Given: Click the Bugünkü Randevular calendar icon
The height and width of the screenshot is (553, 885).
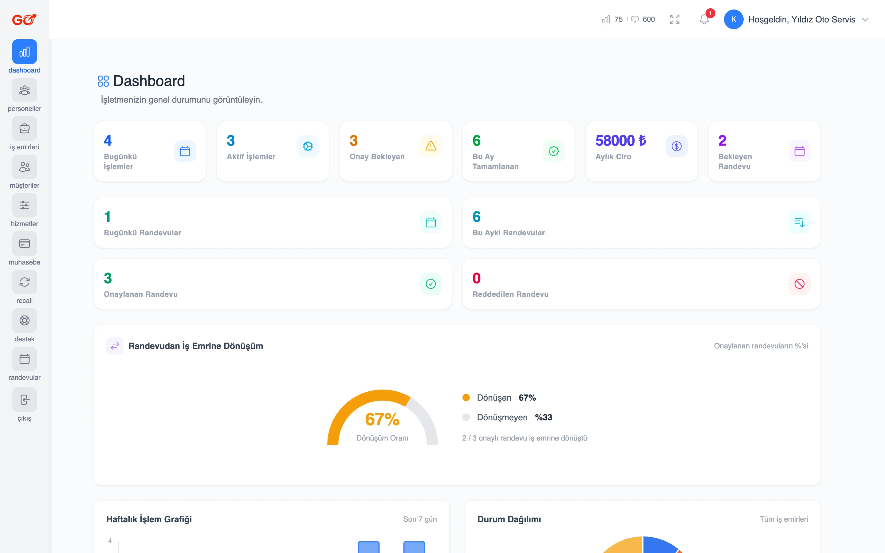Looking at the screenshot, I should click(x=431, y=222).
